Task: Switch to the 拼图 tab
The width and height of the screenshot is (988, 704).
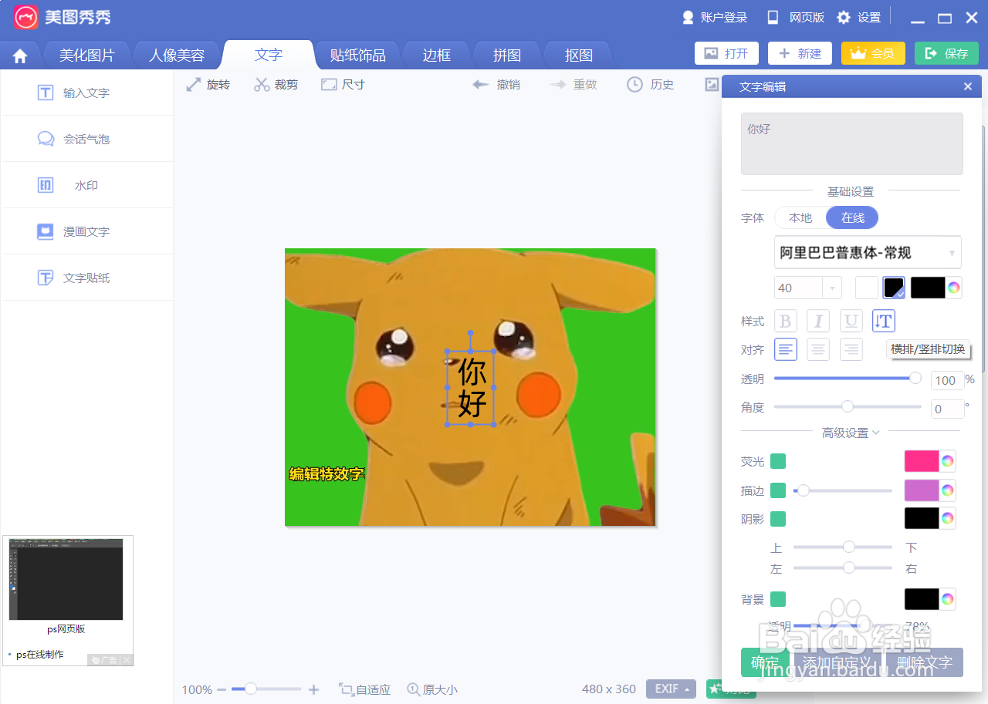Action: (x=507, y=55)
